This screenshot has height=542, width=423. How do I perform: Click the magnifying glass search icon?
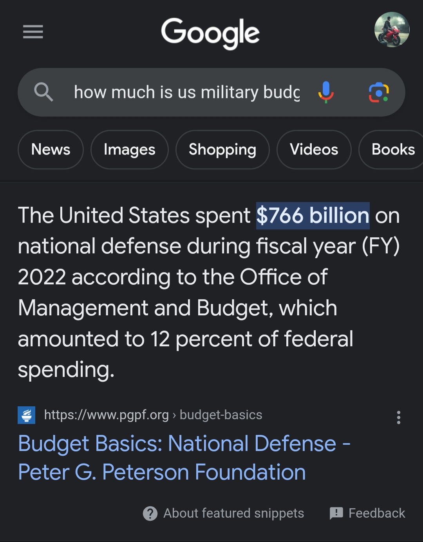(x=43, y=92)
